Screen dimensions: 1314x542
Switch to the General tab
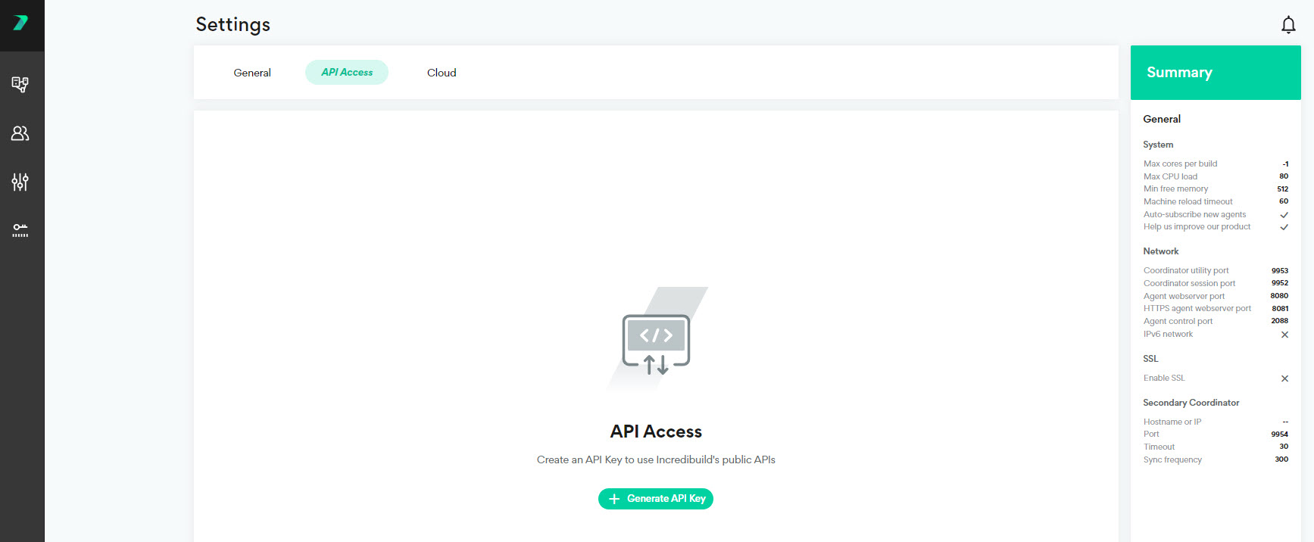252,73
